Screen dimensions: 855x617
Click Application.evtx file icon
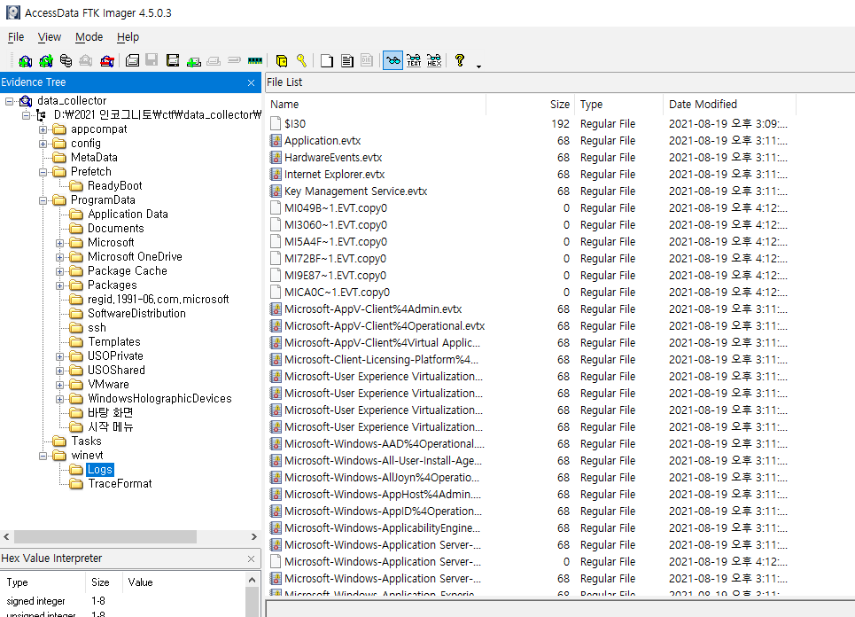(276, 141)
